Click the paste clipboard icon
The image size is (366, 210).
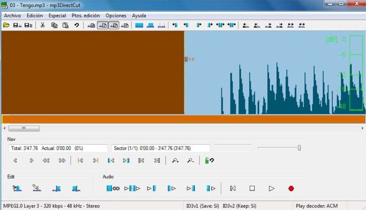66,25
